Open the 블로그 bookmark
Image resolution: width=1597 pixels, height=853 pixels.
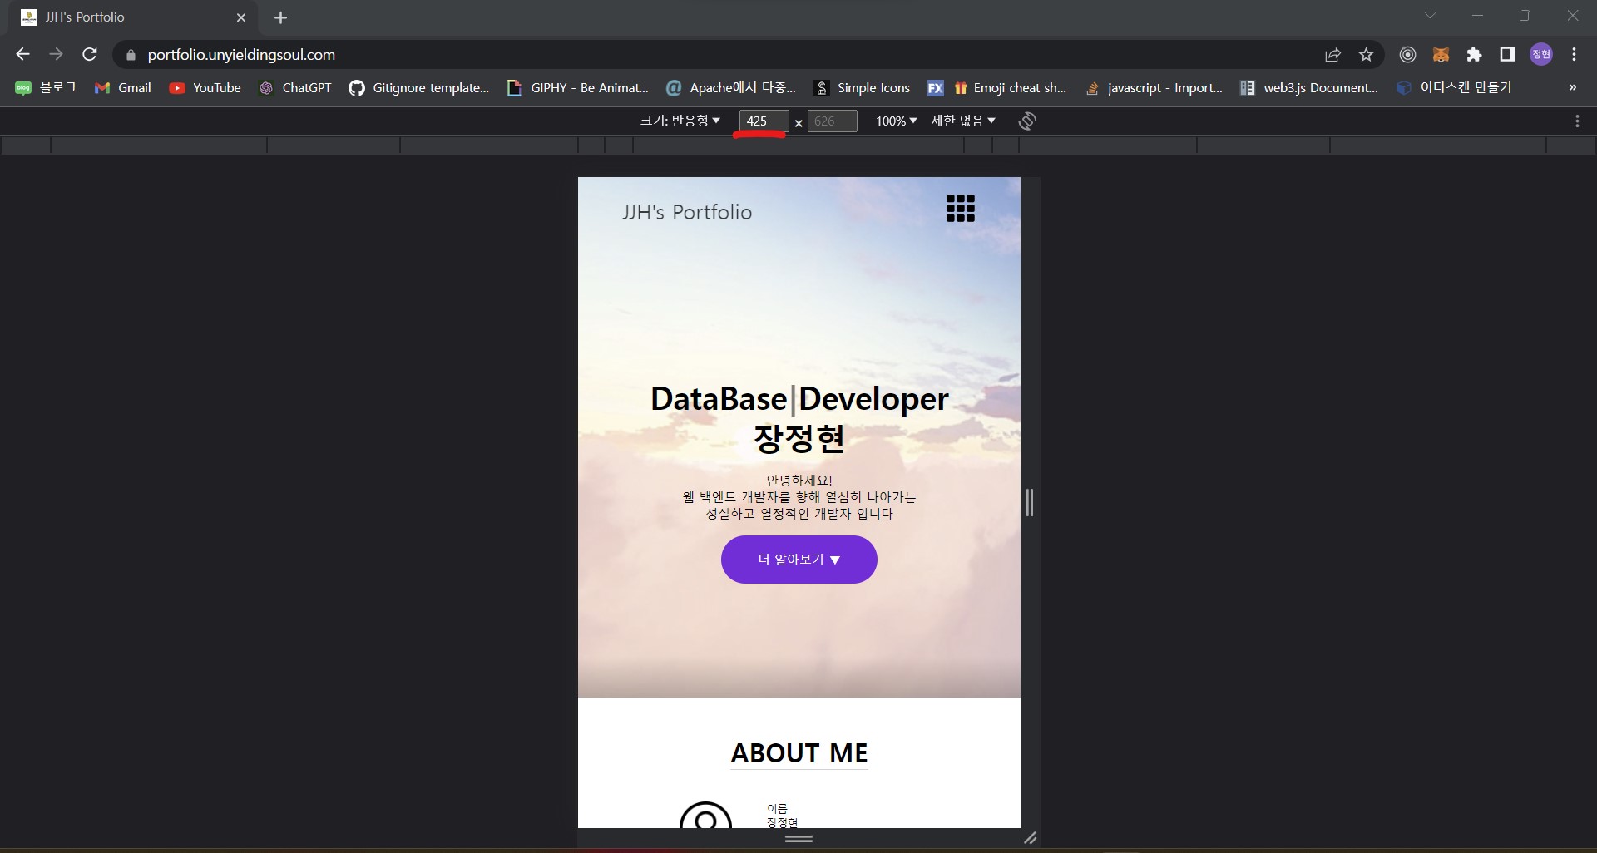click(46, 88)
